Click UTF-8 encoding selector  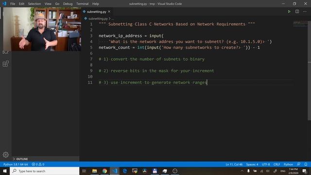(x=266, y=164)
